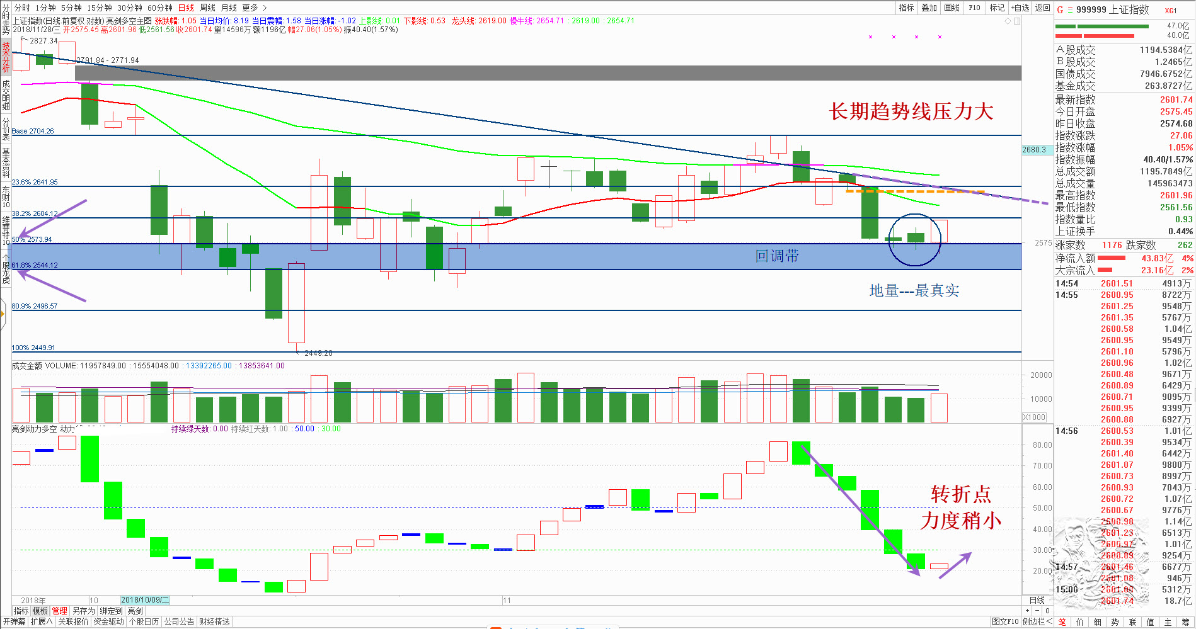
Task: Open 分价表 in left sidebar
Action: click(6, 129)
